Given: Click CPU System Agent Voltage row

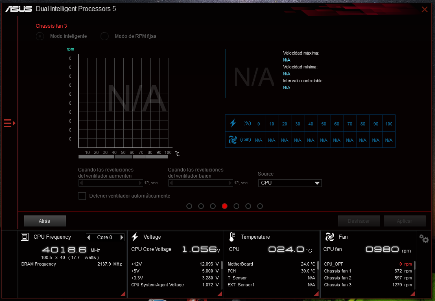Looking at the screenshot, I should [x=175, y=285].
